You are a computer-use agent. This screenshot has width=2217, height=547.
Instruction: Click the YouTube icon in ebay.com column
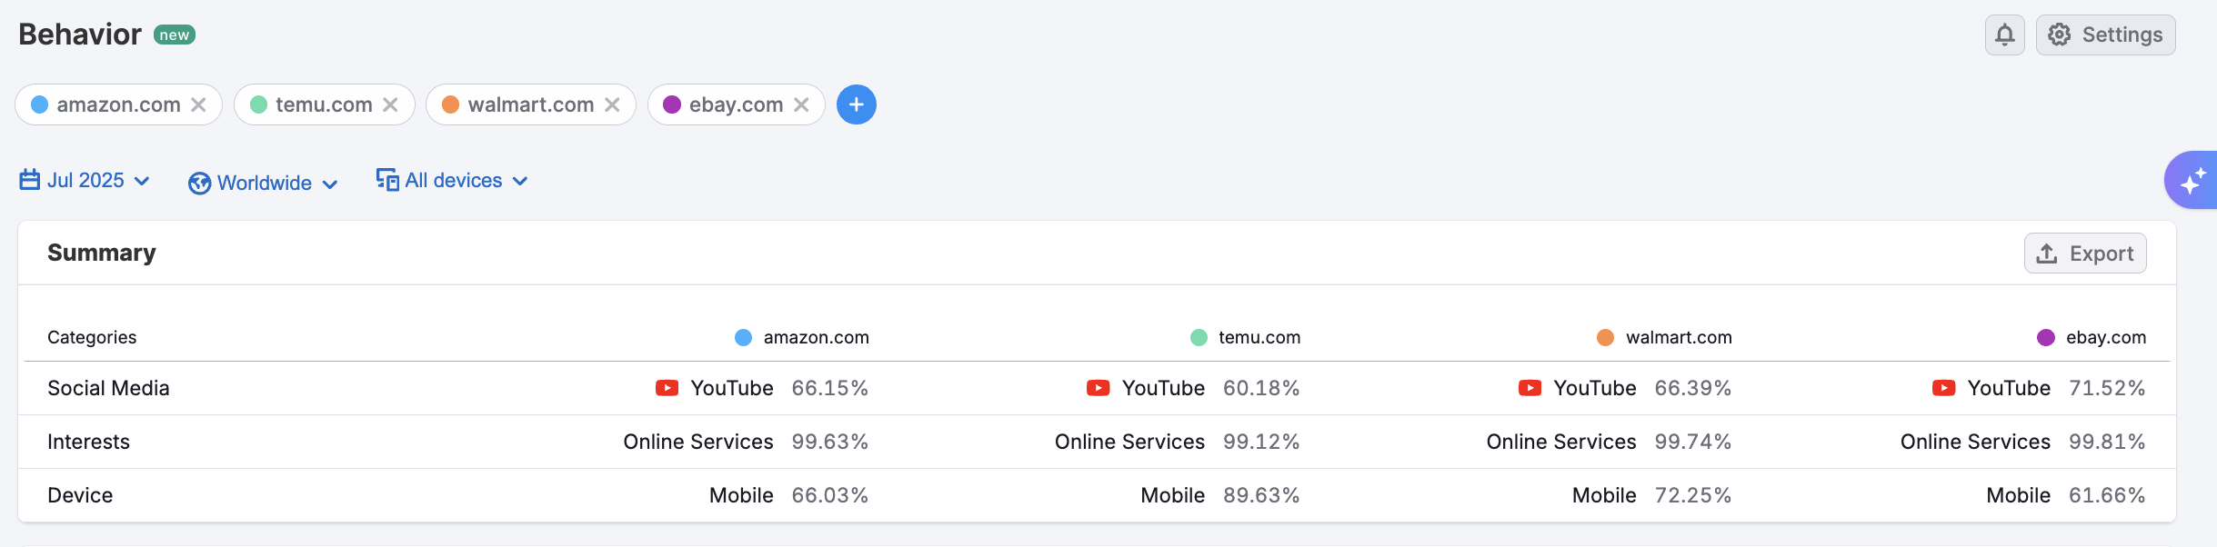(x=1943, y=388)
